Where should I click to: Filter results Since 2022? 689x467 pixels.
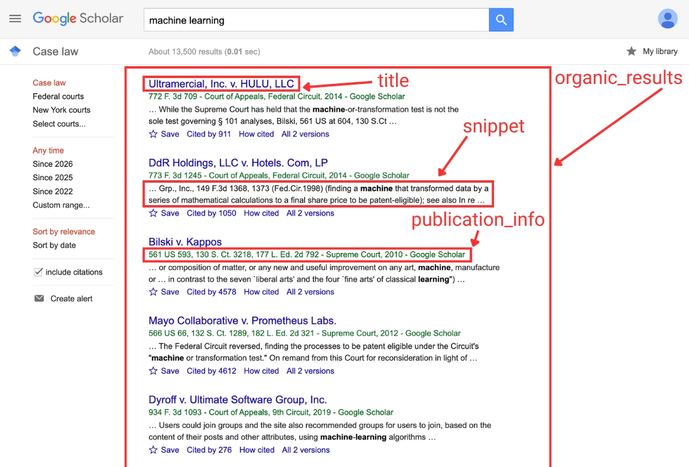pyautogui.click(x=53, y=192)
